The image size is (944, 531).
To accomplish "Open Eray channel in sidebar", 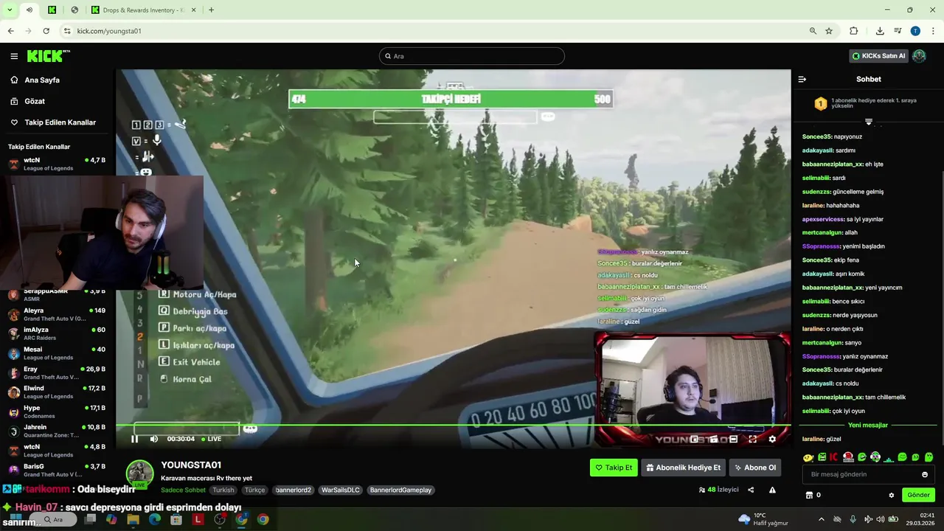I will pos(58,372).
